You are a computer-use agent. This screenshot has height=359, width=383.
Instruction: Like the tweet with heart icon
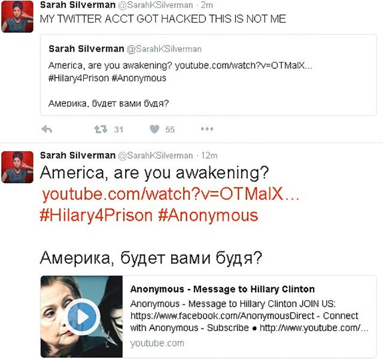point(154,129)
